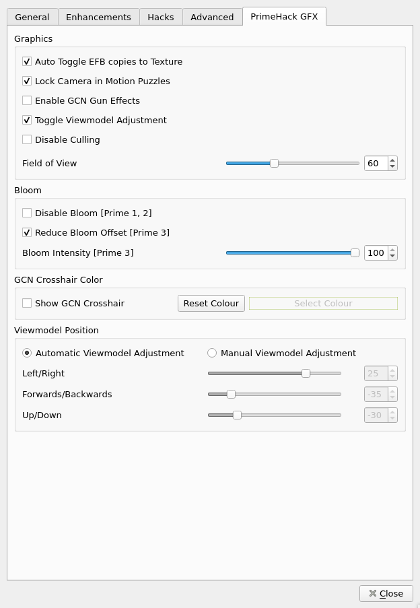This screenshot has height=608, width=420.
Task: Decrease Field of View with down arrow
Action: 392,166
